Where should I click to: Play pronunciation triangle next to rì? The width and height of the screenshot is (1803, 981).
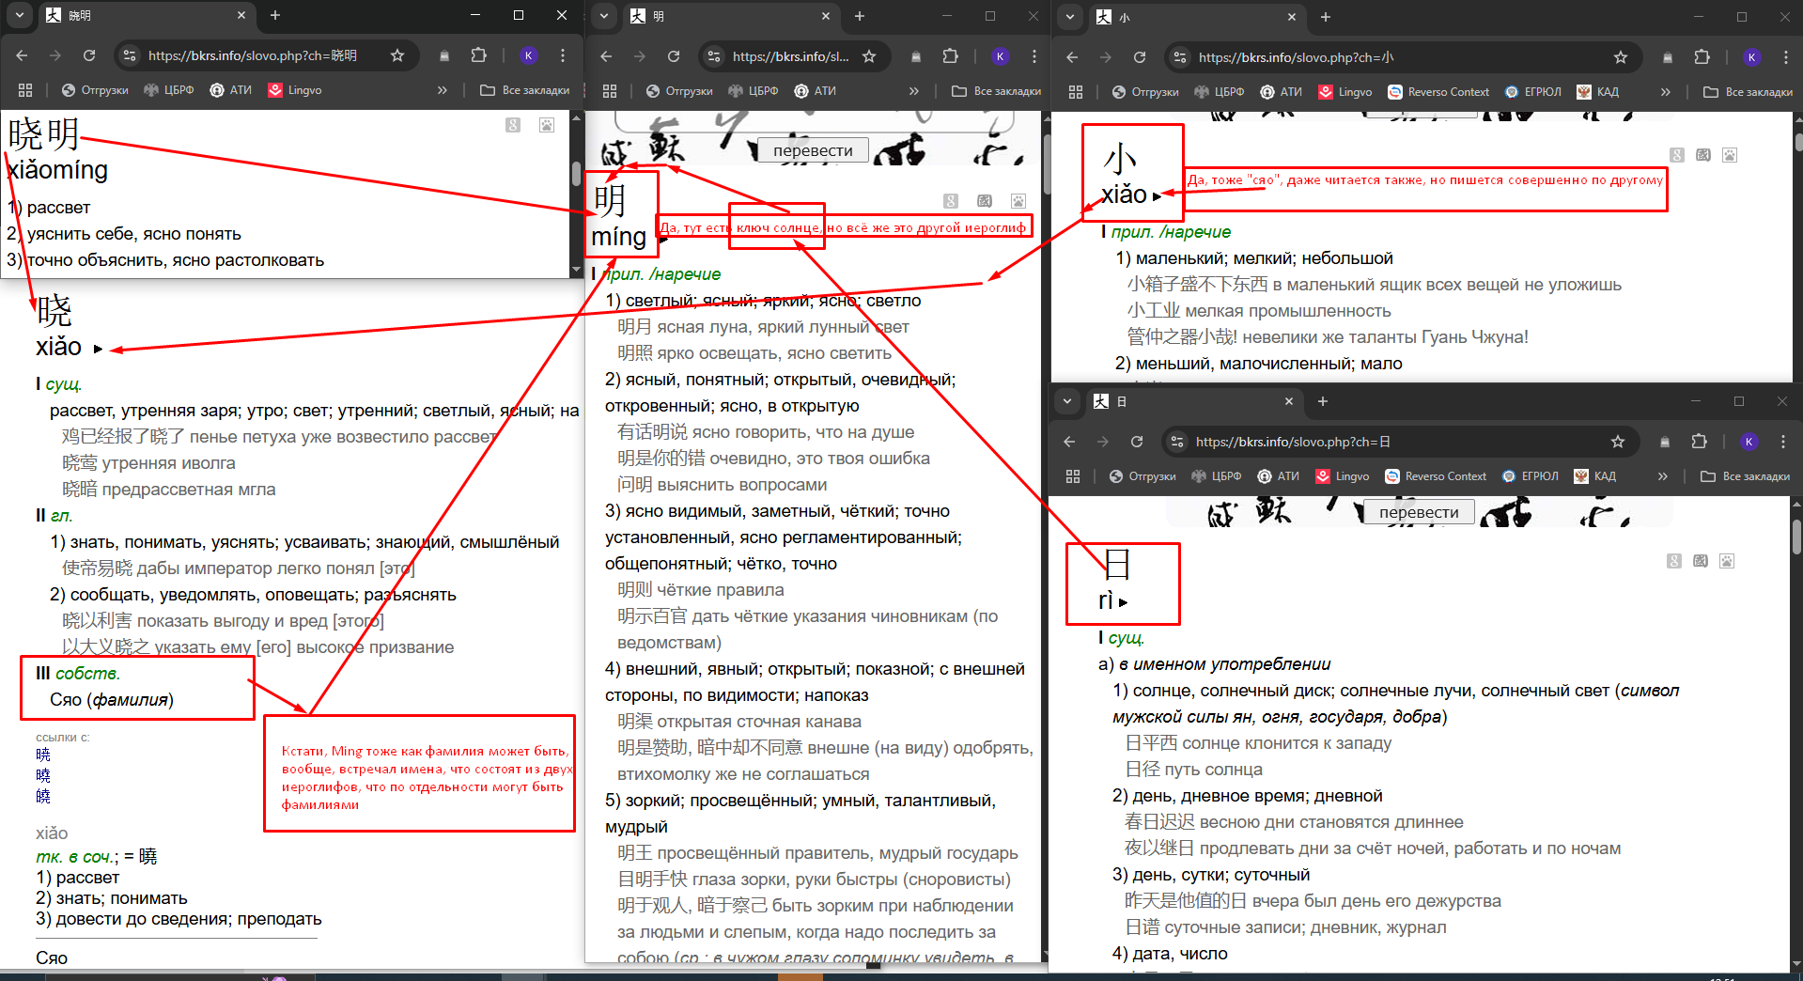point(1124,602)
